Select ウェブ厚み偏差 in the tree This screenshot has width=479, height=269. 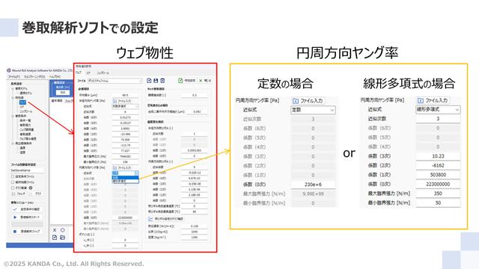[28, 139]
